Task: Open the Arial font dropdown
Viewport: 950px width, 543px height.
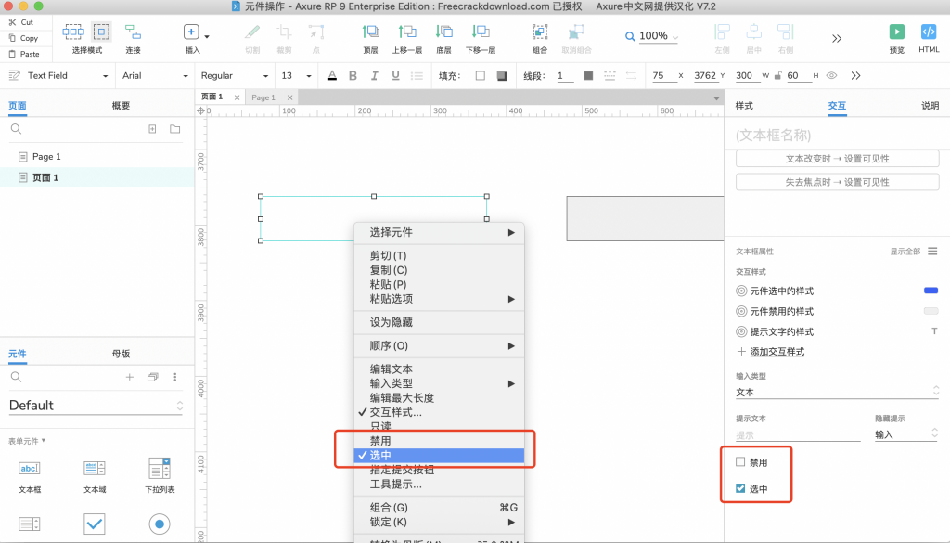Action: (155, 76)
